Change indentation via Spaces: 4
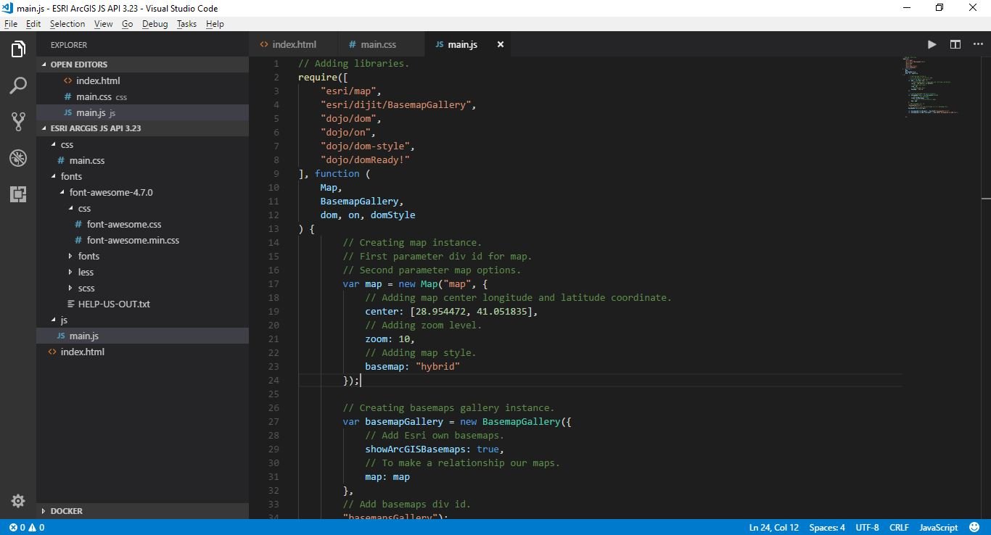 click(827, 528)
